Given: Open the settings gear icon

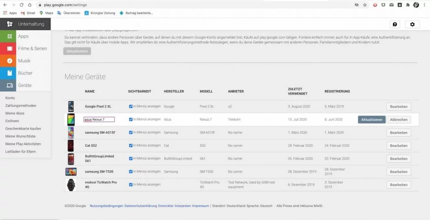Looking at the screenshot, I should (x=412, y=24).
